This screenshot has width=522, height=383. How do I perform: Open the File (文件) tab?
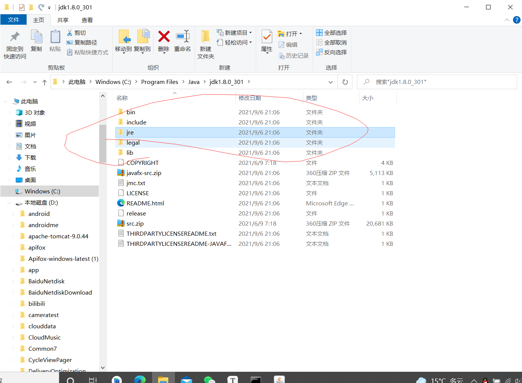point(13,20)
